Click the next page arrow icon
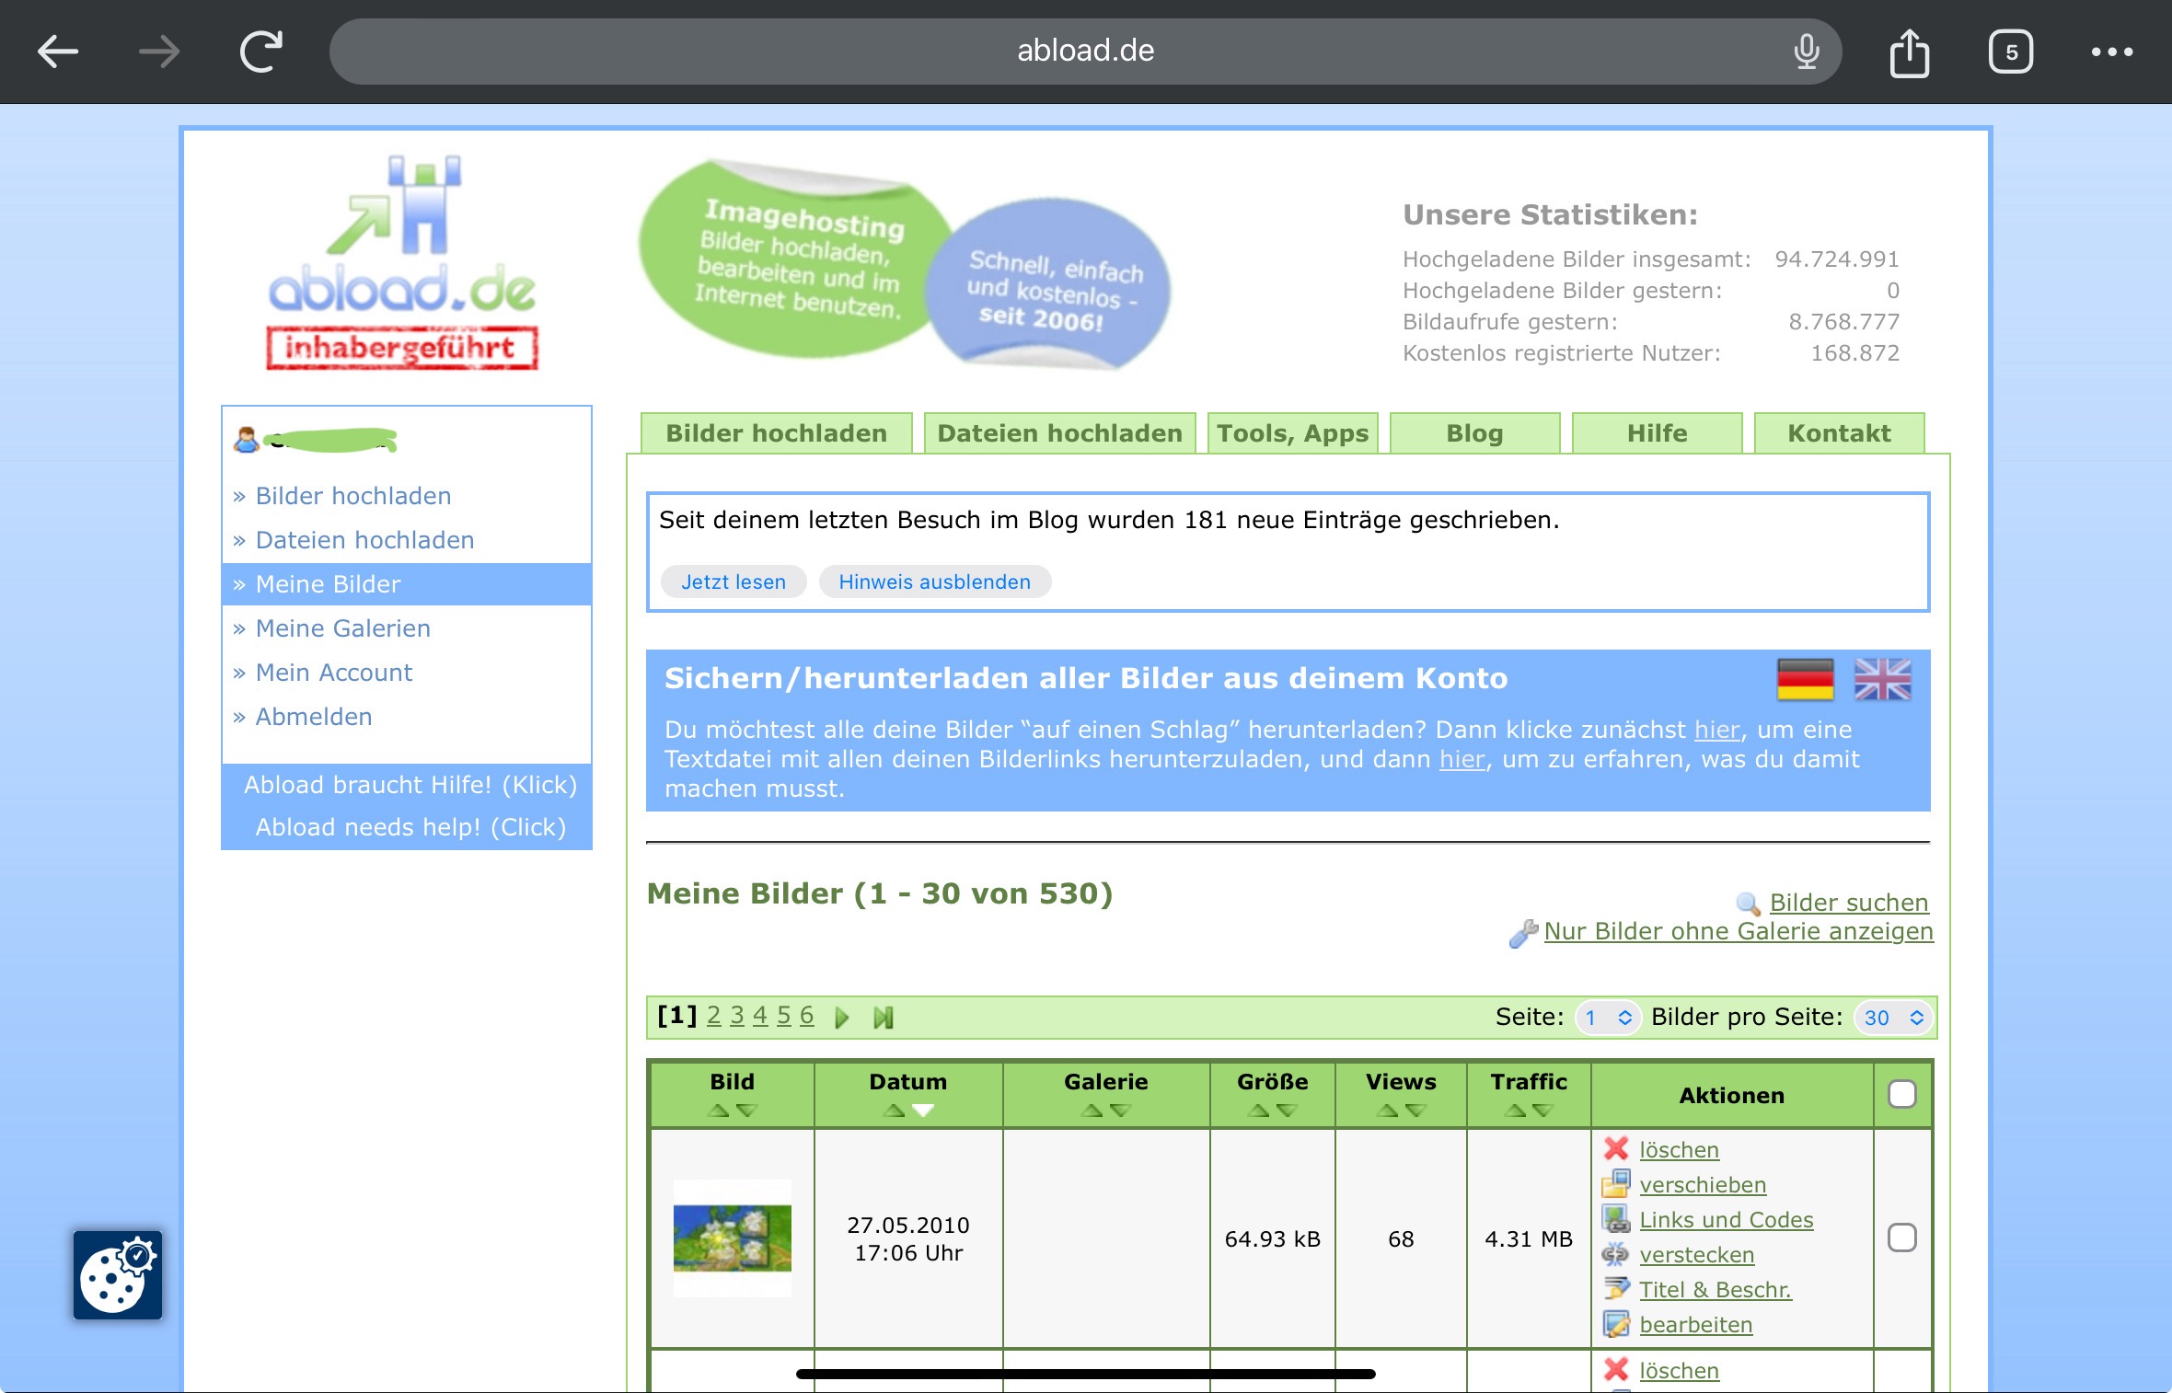 [841, 1018]
